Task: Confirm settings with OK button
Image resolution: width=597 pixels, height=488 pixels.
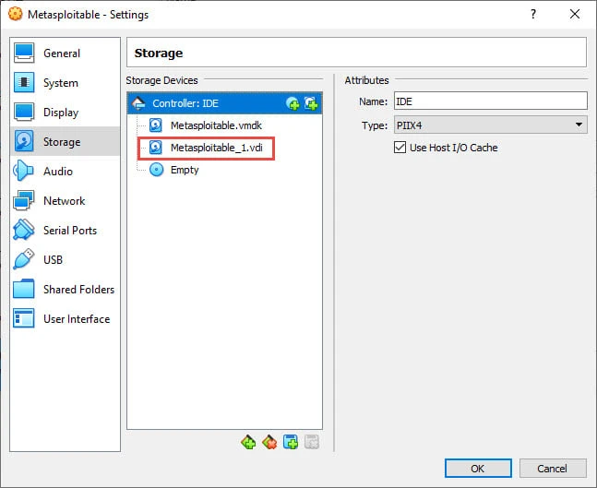Action: [x=478, y=469]
